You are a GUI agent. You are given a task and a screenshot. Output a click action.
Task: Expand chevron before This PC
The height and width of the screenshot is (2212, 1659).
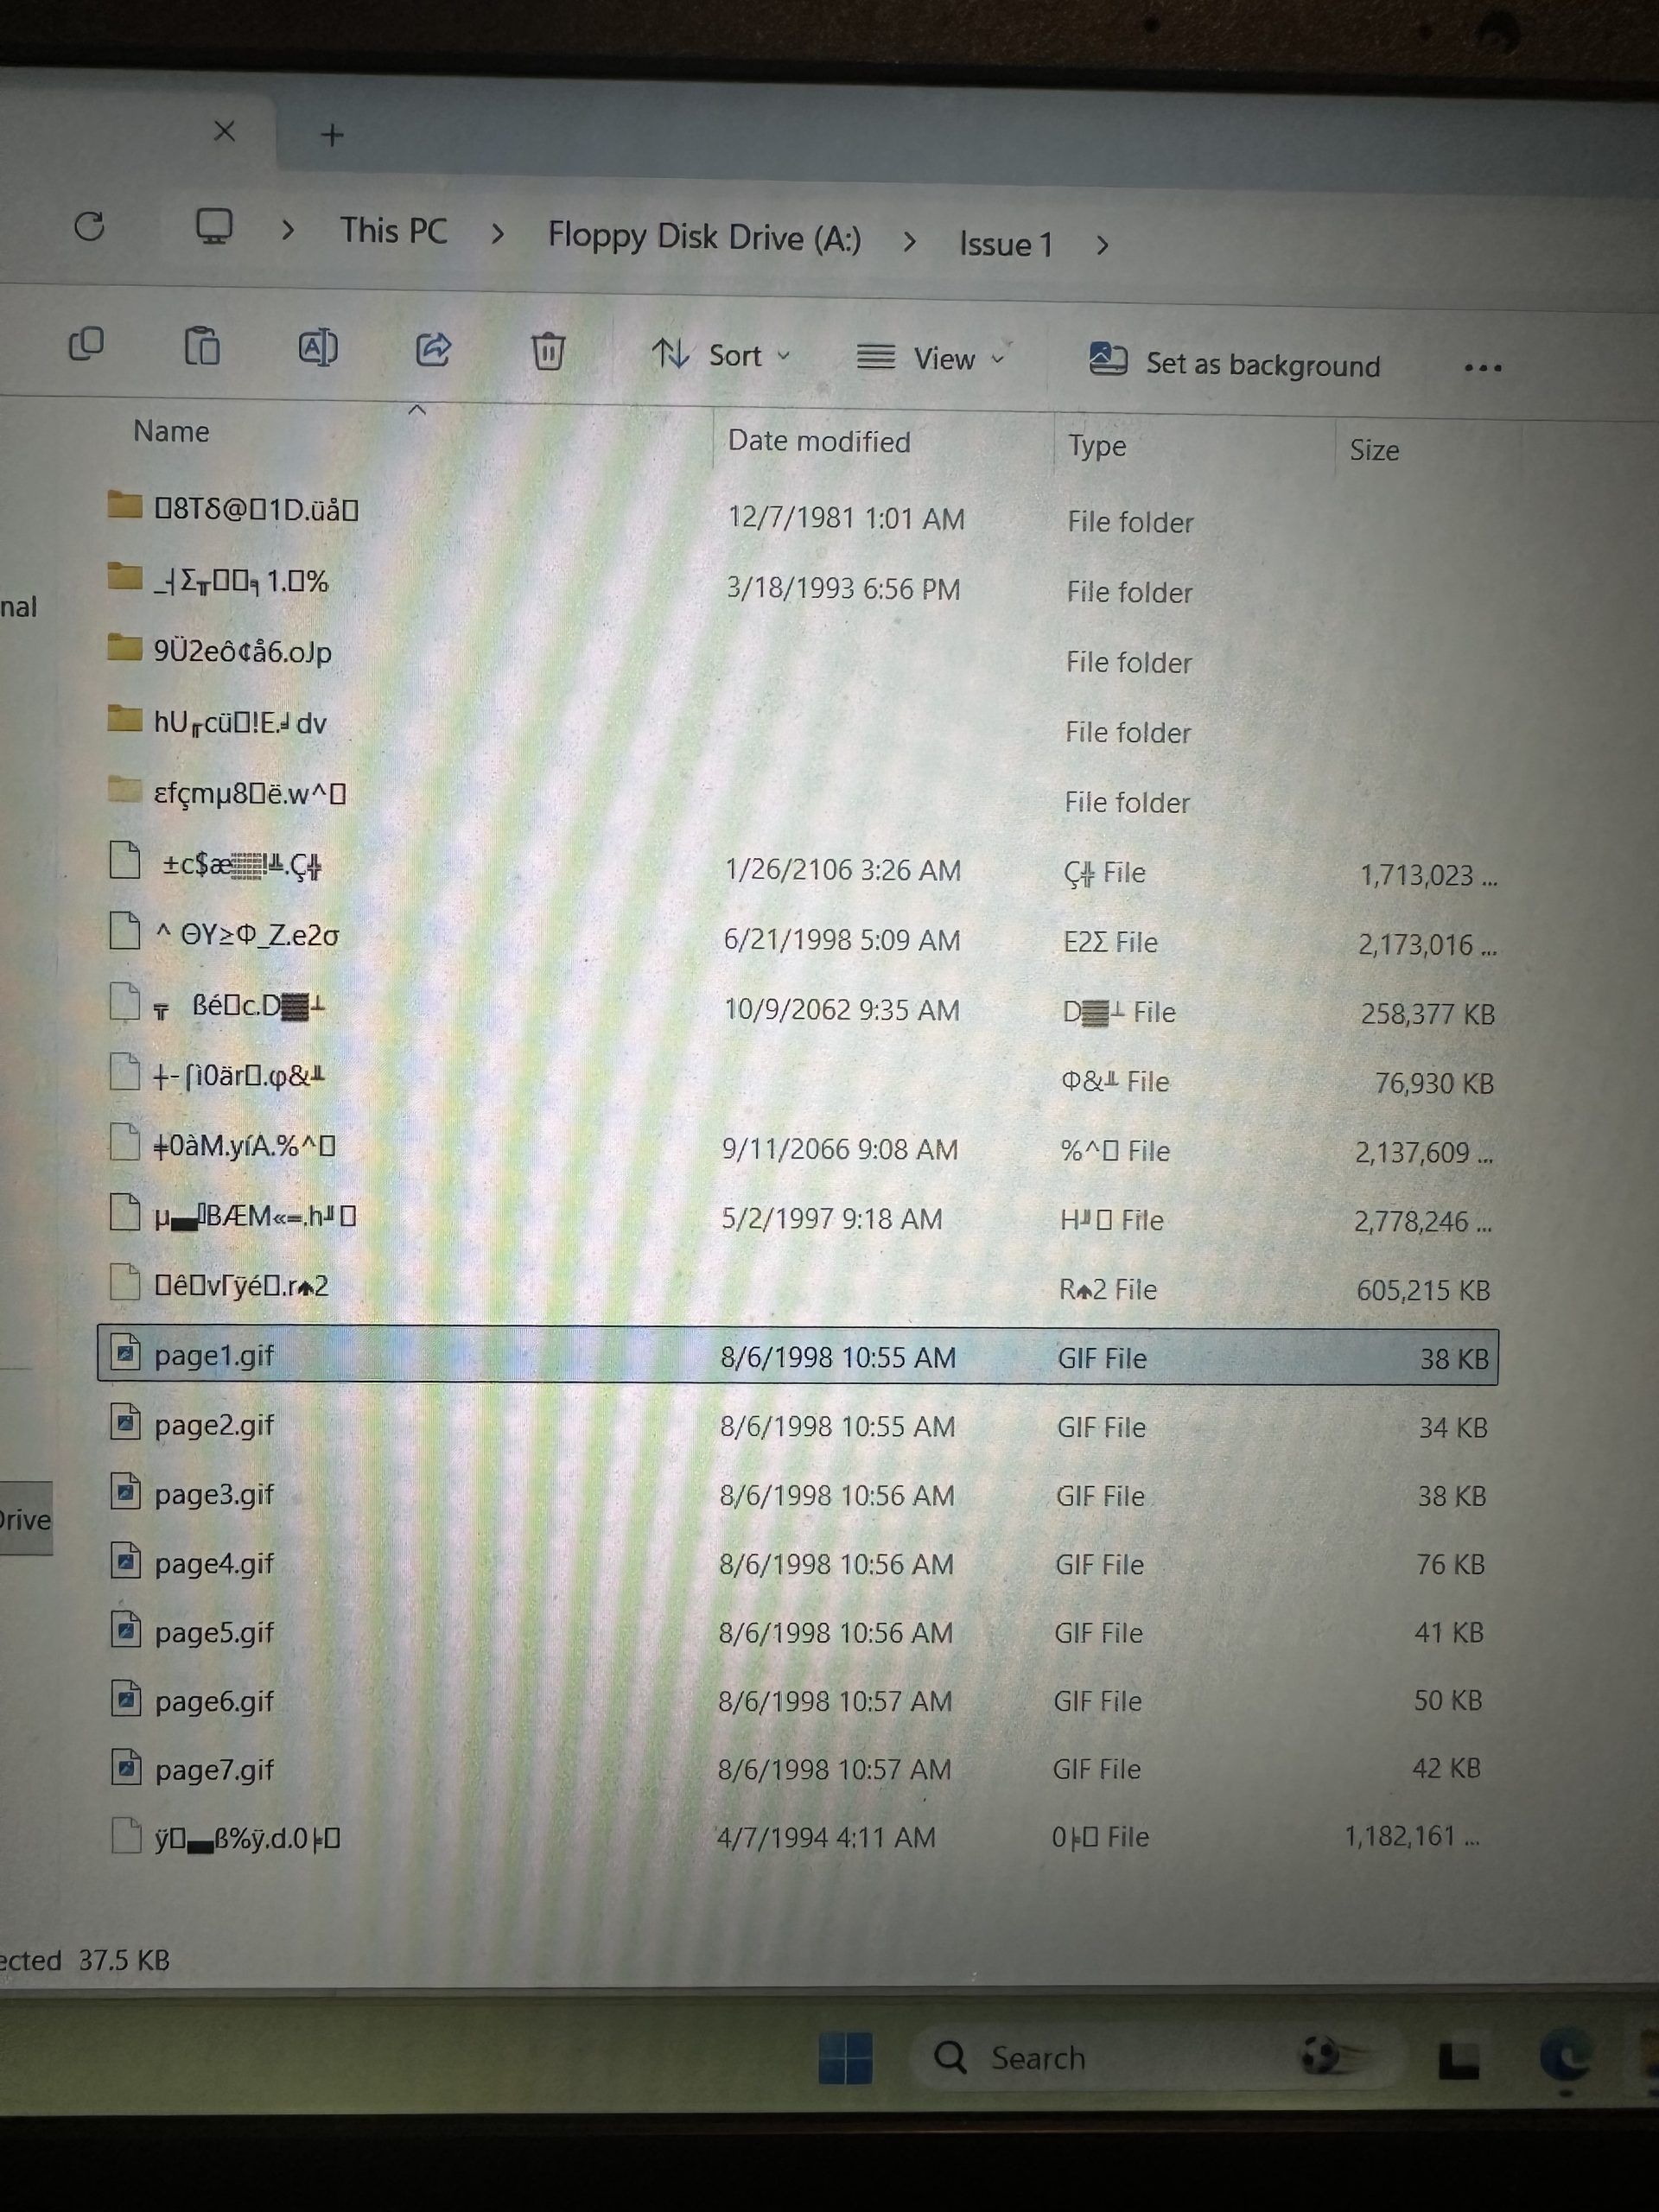pos(288,231)
